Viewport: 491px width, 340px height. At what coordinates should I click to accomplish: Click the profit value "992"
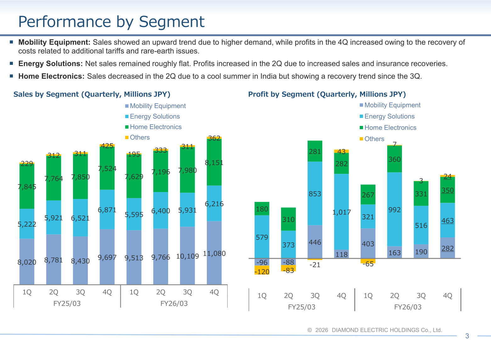(394, 210)
